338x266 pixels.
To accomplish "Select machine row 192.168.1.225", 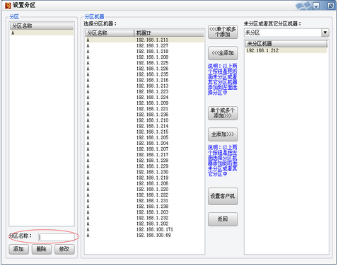I will coord(144,63).
